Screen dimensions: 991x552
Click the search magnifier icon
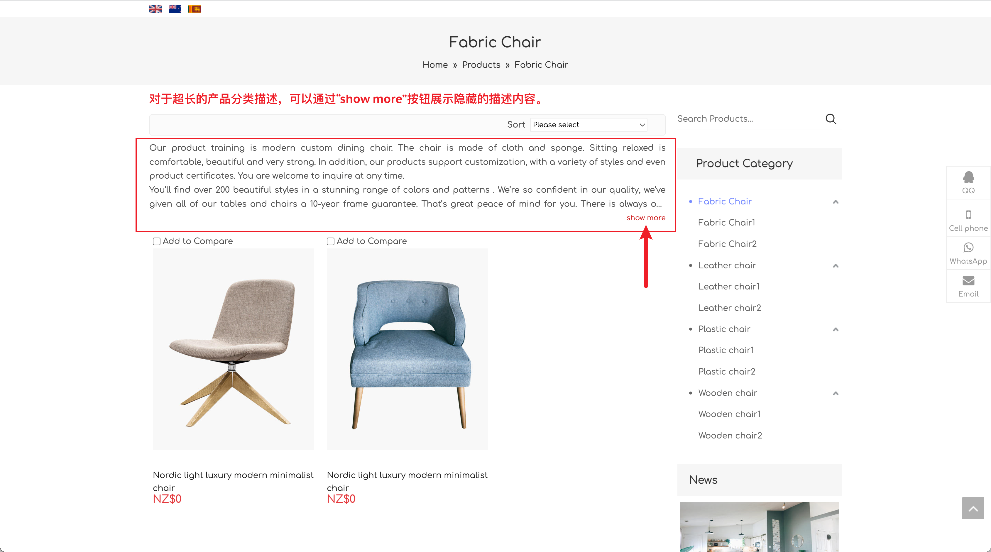tap(831, 119)
